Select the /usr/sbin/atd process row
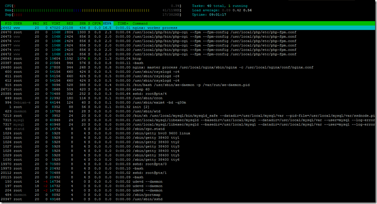377x204 pixels. tap(188, 111)
